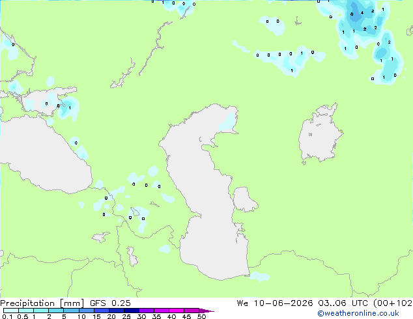413x319 pixels.
Task: Pick the 40–45 mm magenta legend box
Action: pyautogui.click(x=177, y=311)
